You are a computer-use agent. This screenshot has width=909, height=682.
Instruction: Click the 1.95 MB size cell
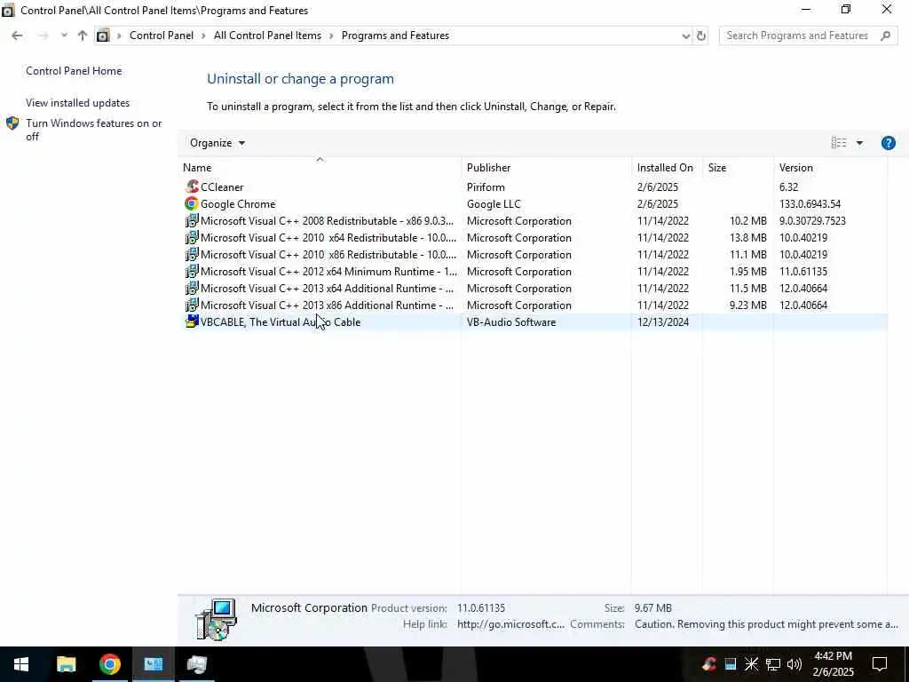[747, 272]
